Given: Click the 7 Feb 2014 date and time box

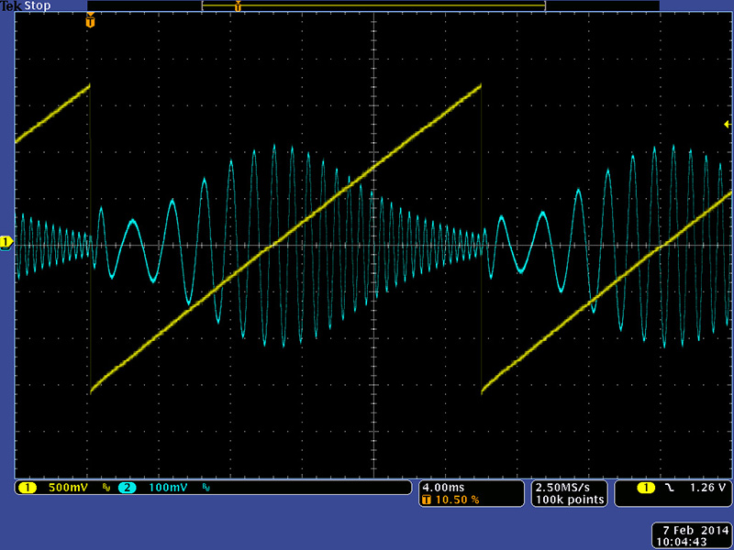Looking at the screenshot, I should click(x=692, y=536).
